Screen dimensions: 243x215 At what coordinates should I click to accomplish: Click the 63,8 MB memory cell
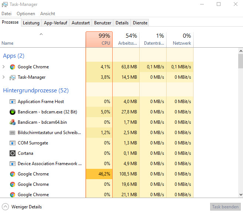(126, 67)
